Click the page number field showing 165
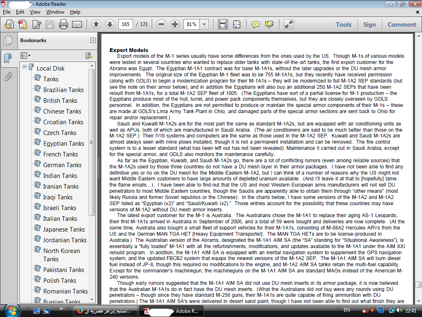This screenshot has height=317, width=422. [125, 24]
